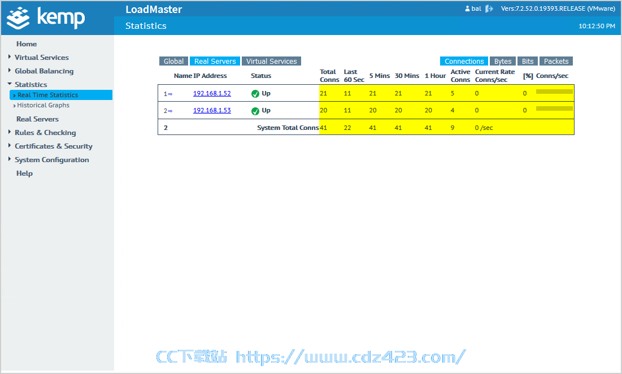The width and height of the screenshot is (622, 374).
Task: Show Connections statistics
Action: (x=464, y=61)
